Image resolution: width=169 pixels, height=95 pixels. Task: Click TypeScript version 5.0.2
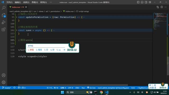coord(133,88)
